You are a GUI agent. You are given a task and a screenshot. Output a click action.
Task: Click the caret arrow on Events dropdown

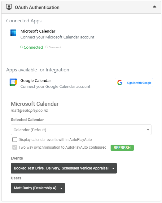click(113, 169)
